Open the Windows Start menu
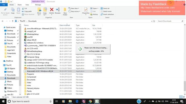The width and height of the screenshot is (186, 104). coord(3,101)
